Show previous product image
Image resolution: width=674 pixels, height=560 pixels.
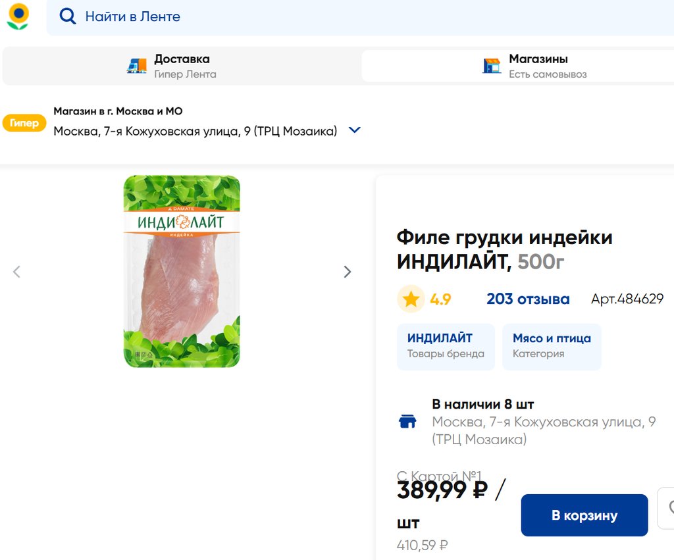(17, 272)
